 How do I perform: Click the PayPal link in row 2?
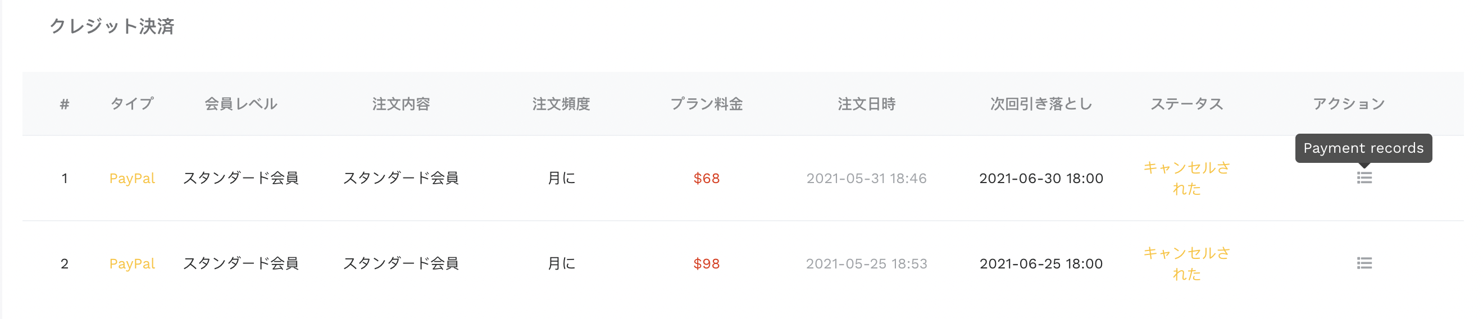[x=132, y=264]
